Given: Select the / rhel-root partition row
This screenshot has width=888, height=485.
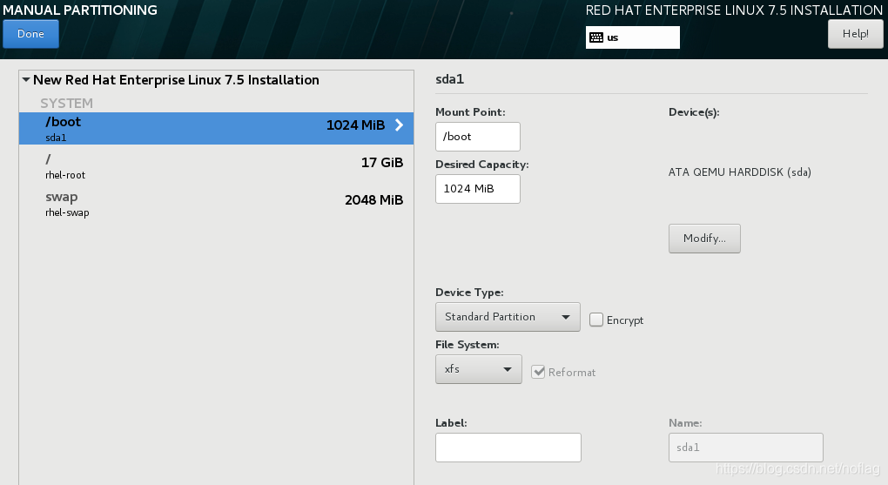Looking at the screenshot, I should [216, 166].
